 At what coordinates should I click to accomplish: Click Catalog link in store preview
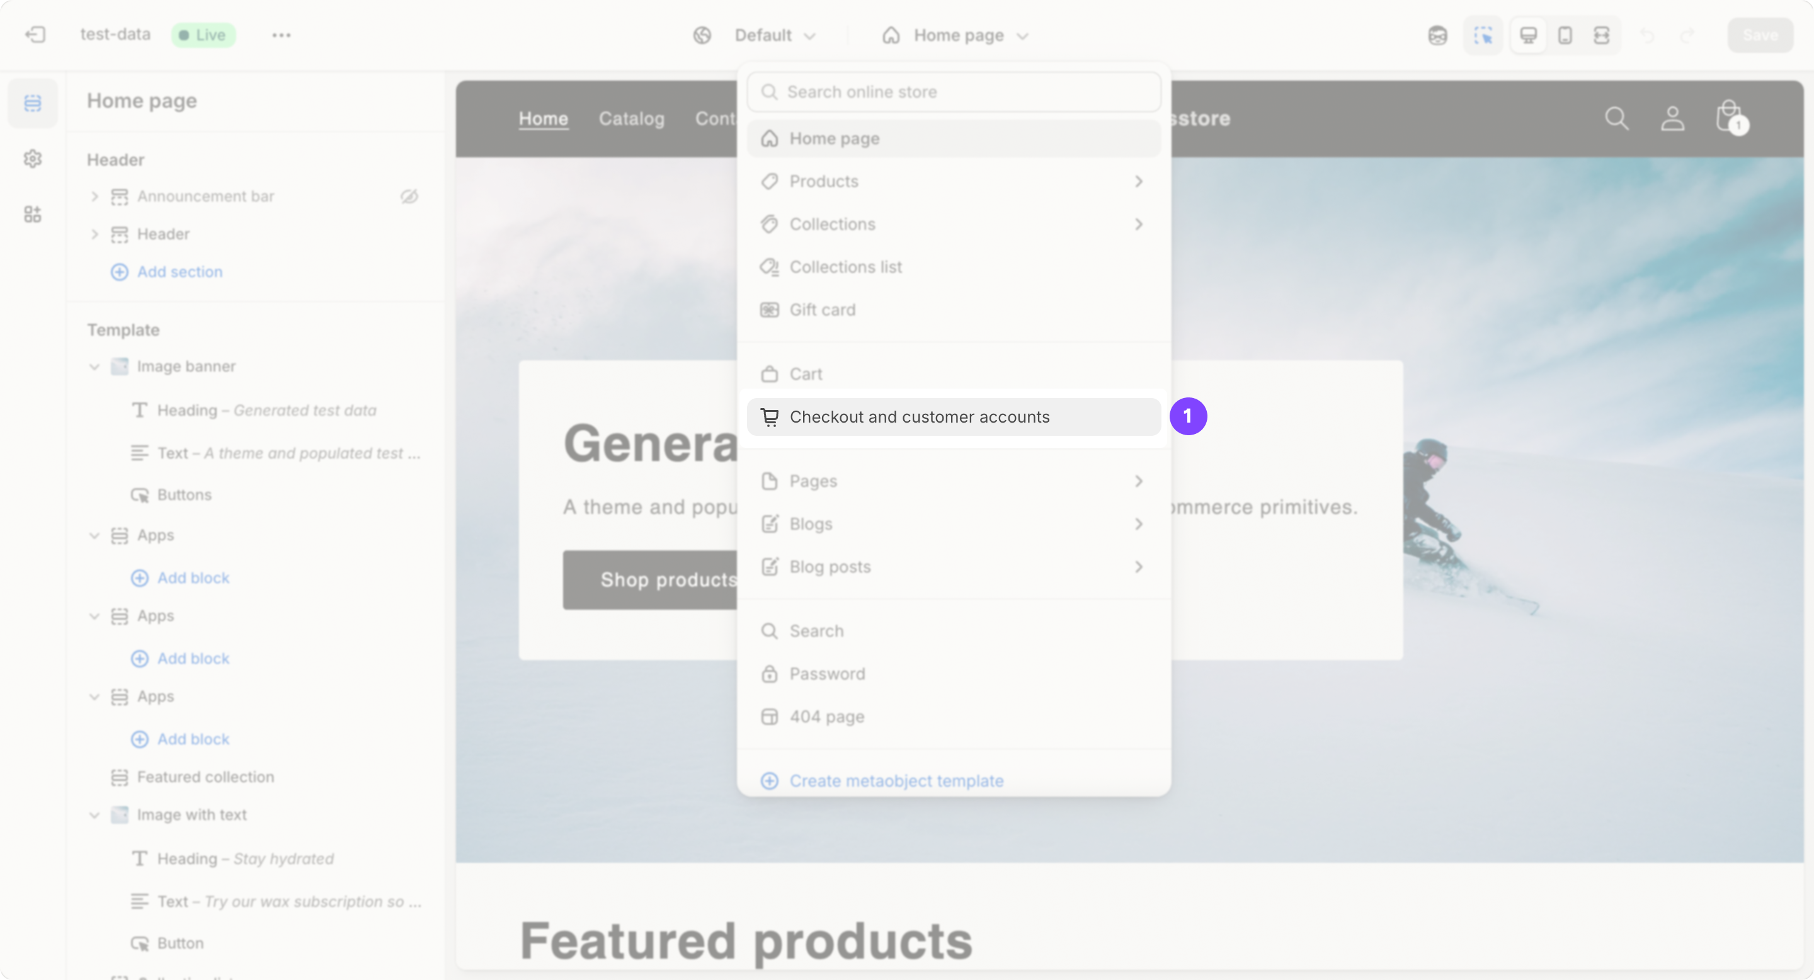(x=631, y=118)
